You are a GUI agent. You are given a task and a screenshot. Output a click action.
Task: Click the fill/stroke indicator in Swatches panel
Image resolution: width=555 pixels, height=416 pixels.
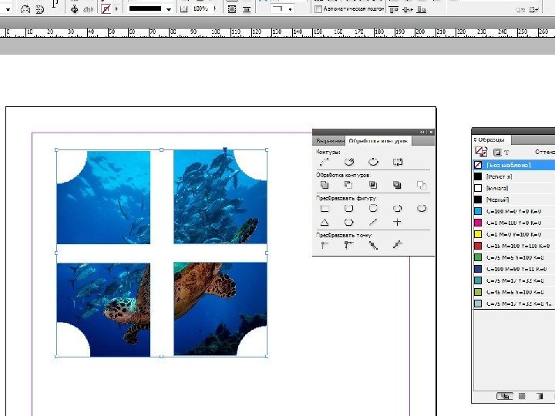point(481,152)
